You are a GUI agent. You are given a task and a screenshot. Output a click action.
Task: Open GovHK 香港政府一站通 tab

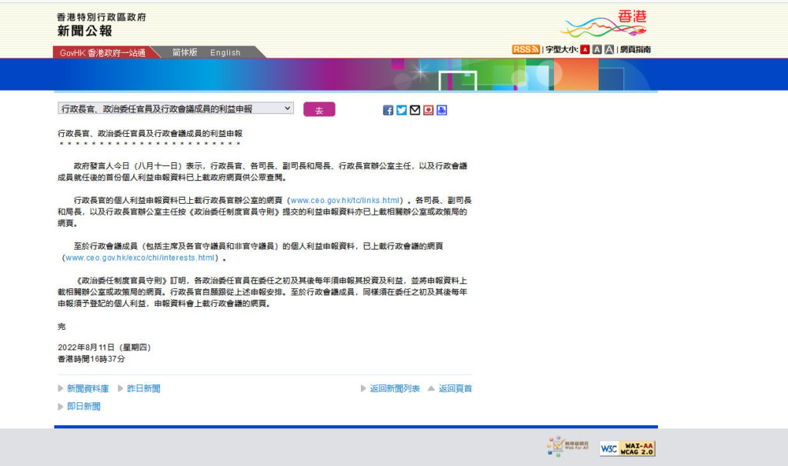pos(102,52)
